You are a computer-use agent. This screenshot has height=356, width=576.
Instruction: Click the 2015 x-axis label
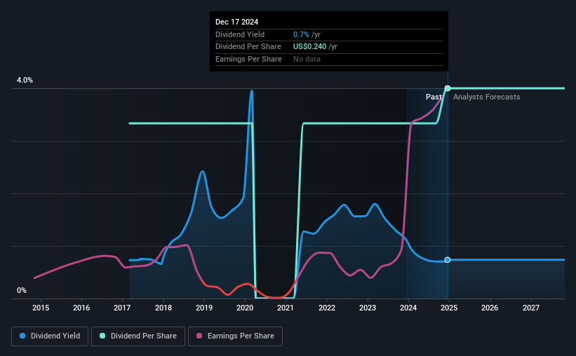pos(41,308)
